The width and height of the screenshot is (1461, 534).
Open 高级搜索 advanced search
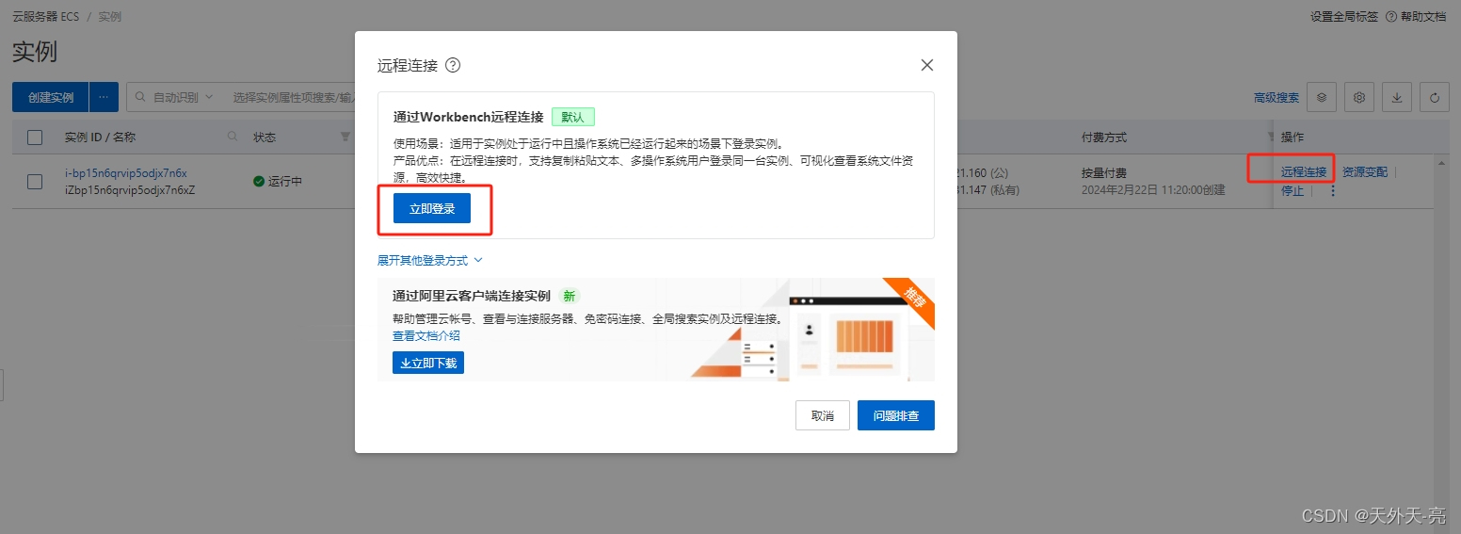1276,97
